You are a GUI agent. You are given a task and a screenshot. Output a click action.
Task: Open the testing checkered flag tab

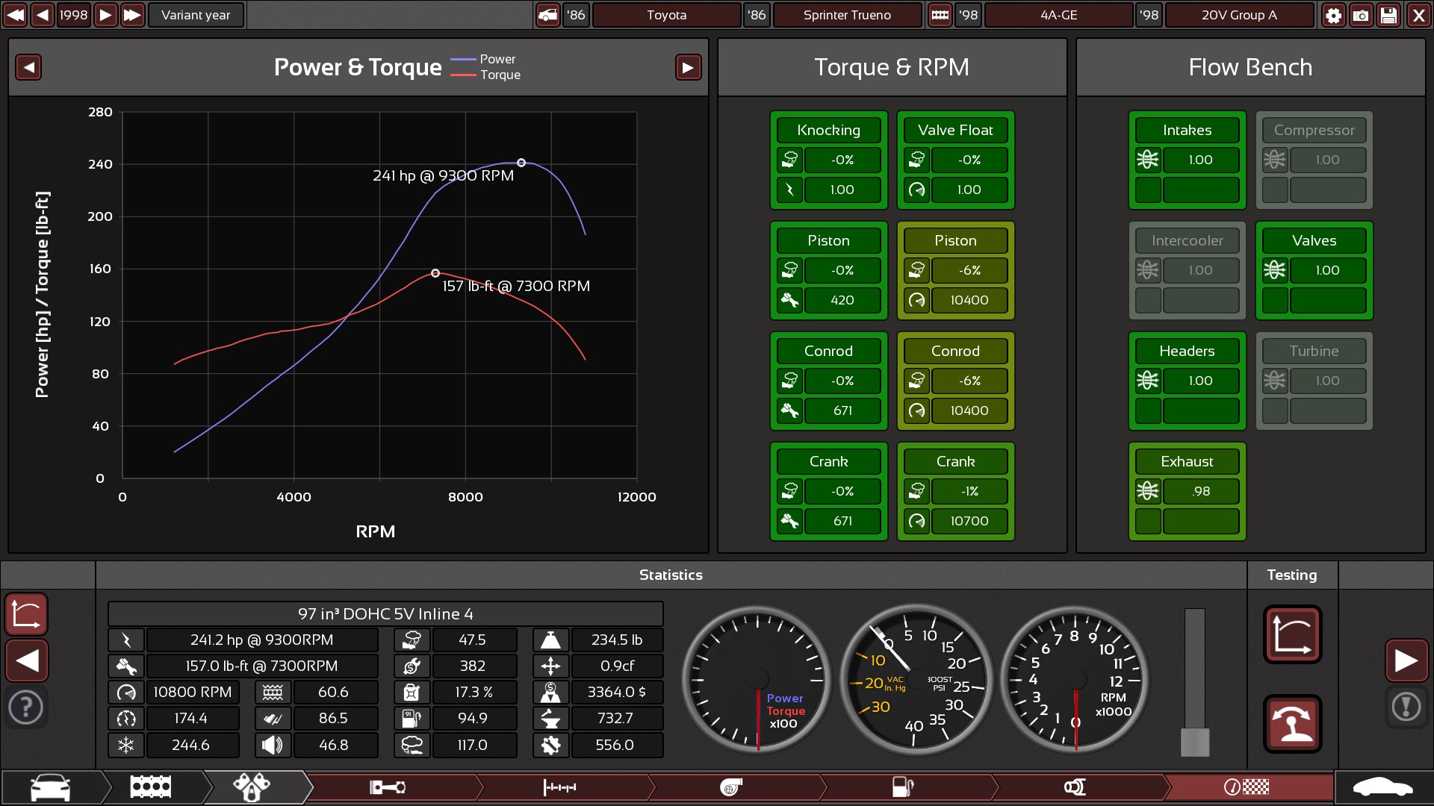click(1246, 787)
